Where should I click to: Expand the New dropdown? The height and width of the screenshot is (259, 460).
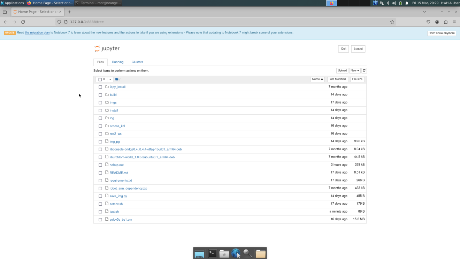click(355, 70)
